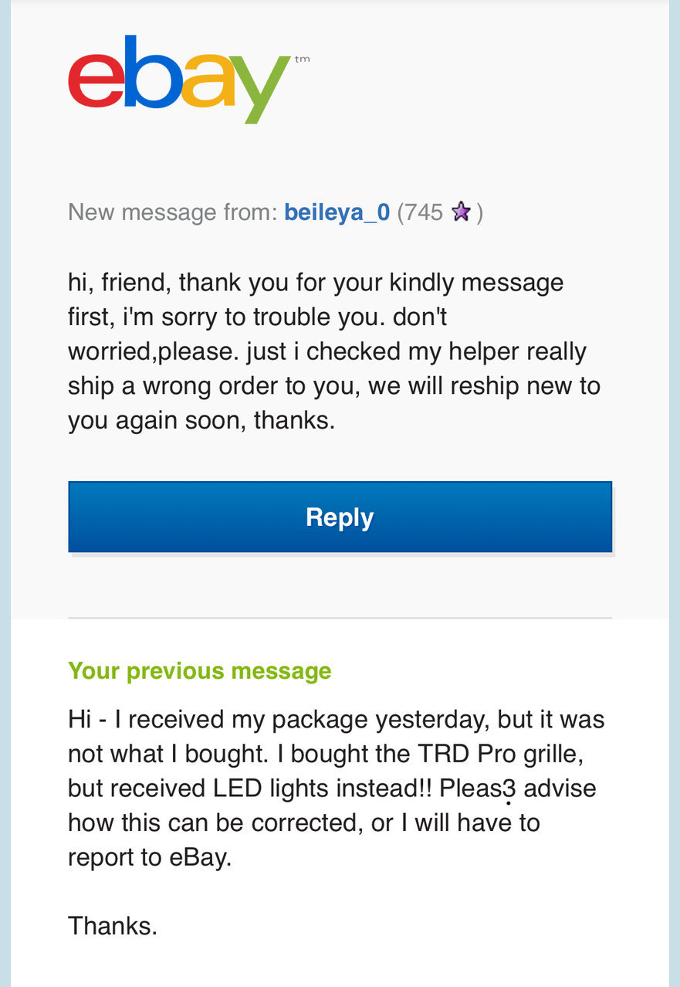The image size is (680, 987).
Task: Click the seller's message starting 'hi, friend'
Action: tap(334, 351)
